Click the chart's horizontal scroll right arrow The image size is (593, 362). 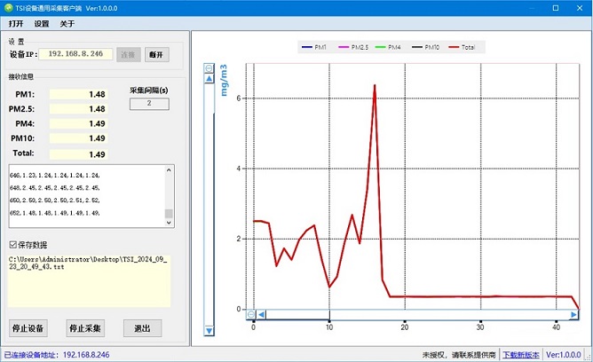tap(573, 314)
